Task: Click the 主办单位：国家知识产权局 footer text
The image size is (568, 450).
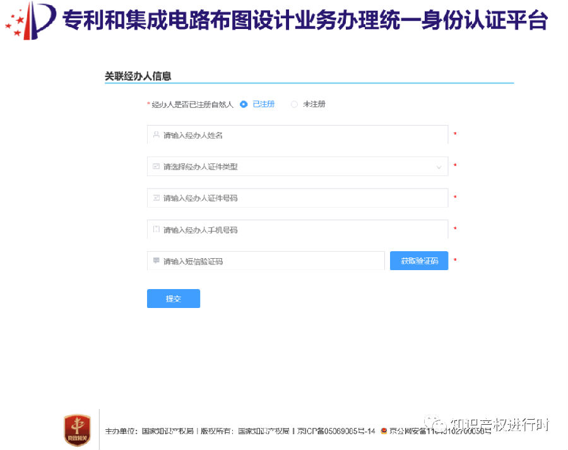Action: click(x=149, y=431)
